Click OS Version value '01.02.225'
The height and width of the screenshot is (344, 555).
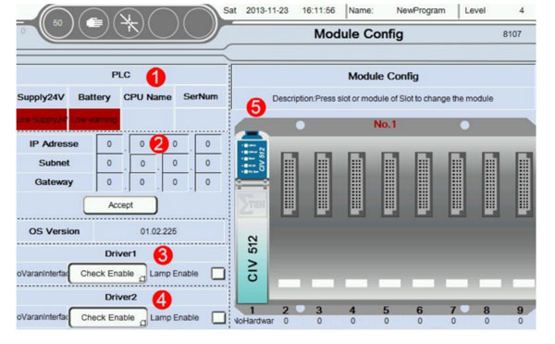pyautogui.click(x=158, y=231)
